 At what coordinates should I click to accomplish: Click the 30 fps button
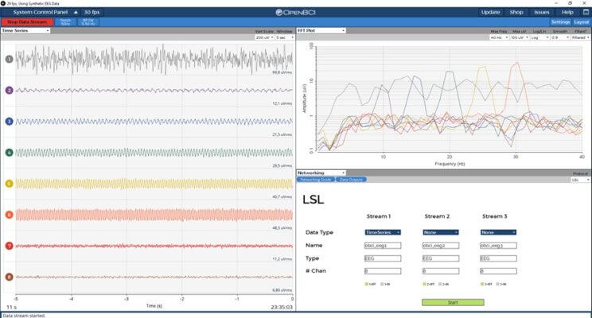point(92,12)
